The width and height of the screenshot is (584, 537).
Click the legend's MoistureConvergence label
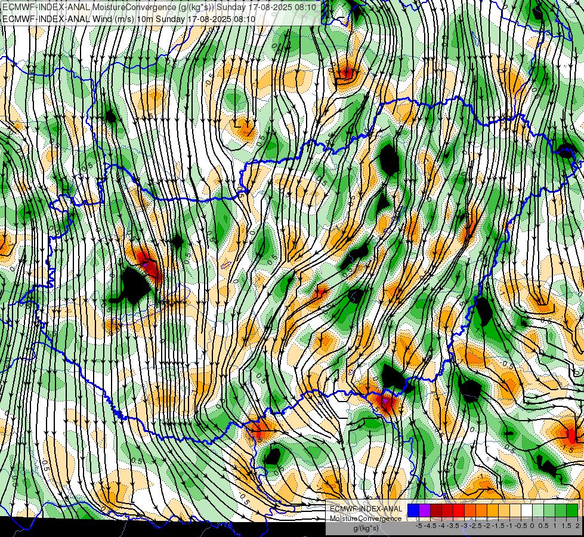point(366,519)
